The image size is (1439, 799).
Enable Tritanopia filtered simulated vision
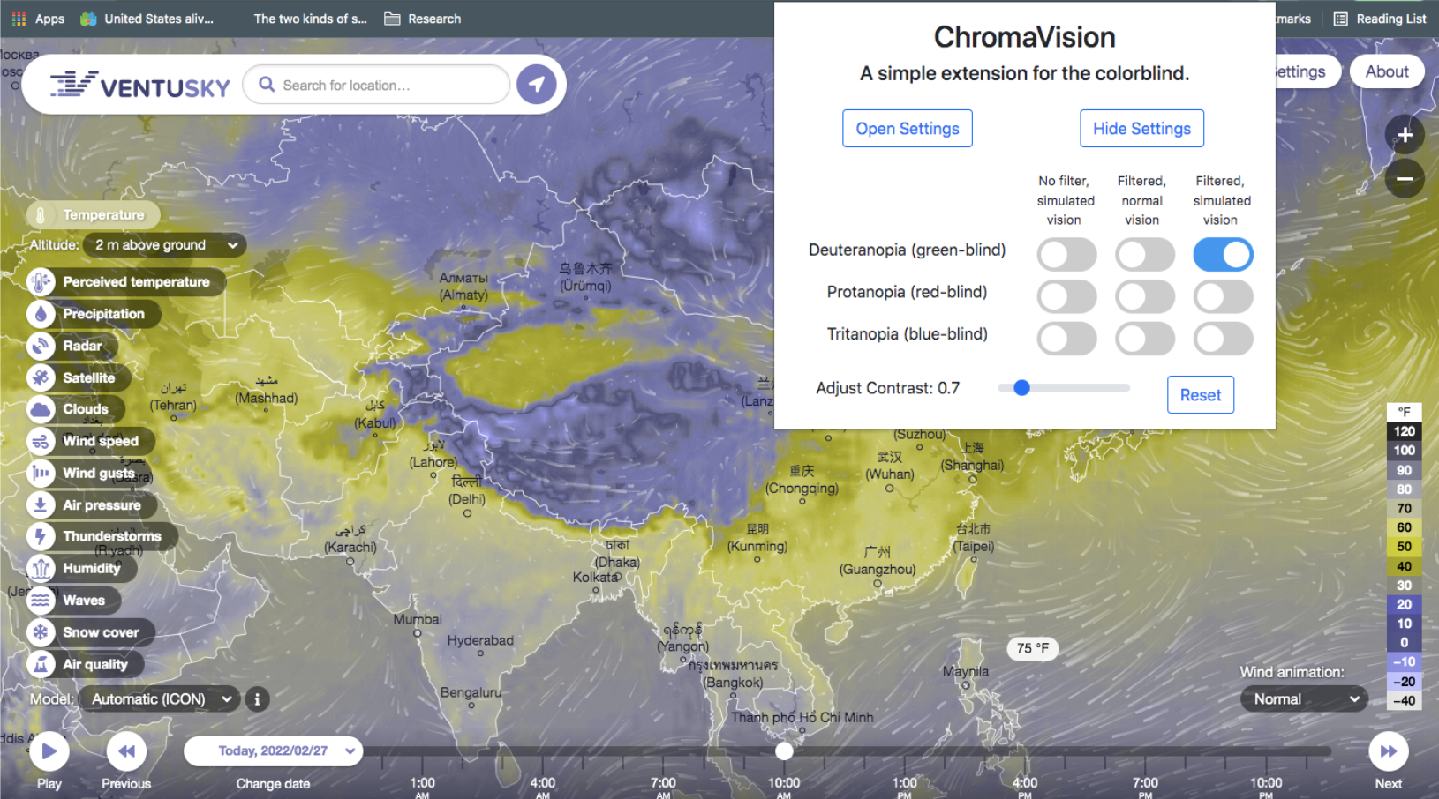(x=1223, y=339)
